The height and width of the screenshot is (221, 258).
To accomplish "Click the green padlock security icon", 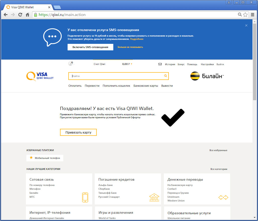I will [x=35, y=15].
